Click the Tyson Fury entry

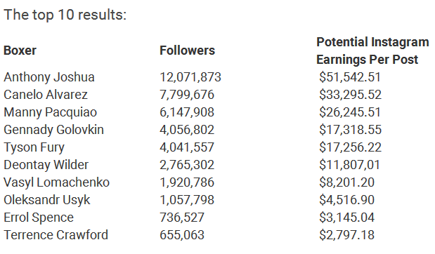coord(34,147)
